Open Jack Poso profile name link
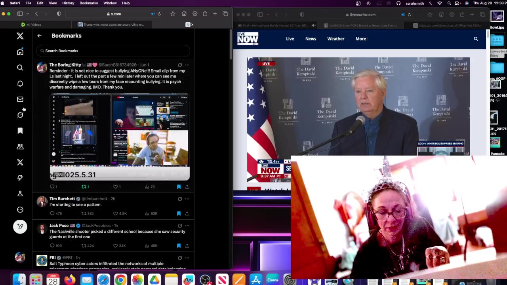This screenshot has height=285, width=507. point(59,226)
